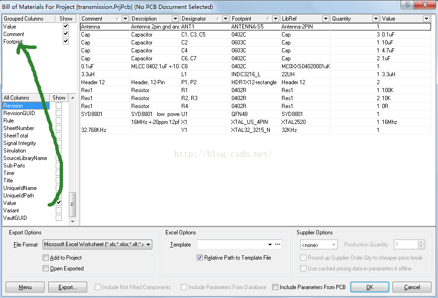Click the help question mark button
The width and height of the screenshot is (438, 298).
408,5
